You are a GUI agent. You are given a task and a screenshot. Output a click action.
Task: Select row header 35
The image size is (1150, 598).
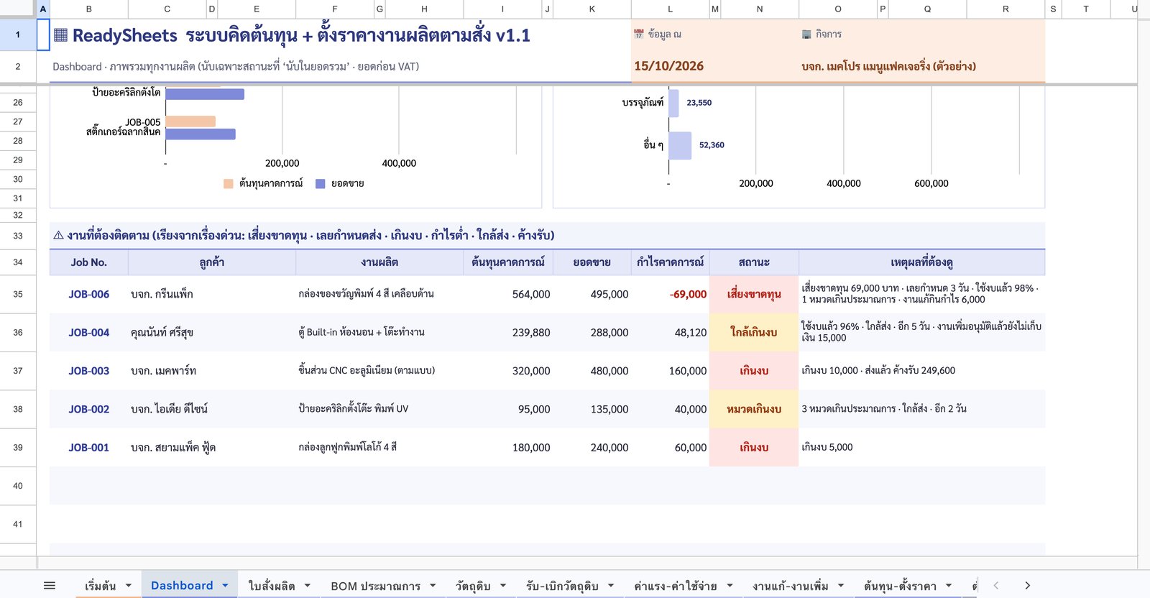click(18, 294)
